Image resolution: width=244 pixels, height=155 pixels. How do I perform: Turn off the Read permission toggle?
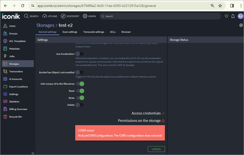click(x=80, y=91)
